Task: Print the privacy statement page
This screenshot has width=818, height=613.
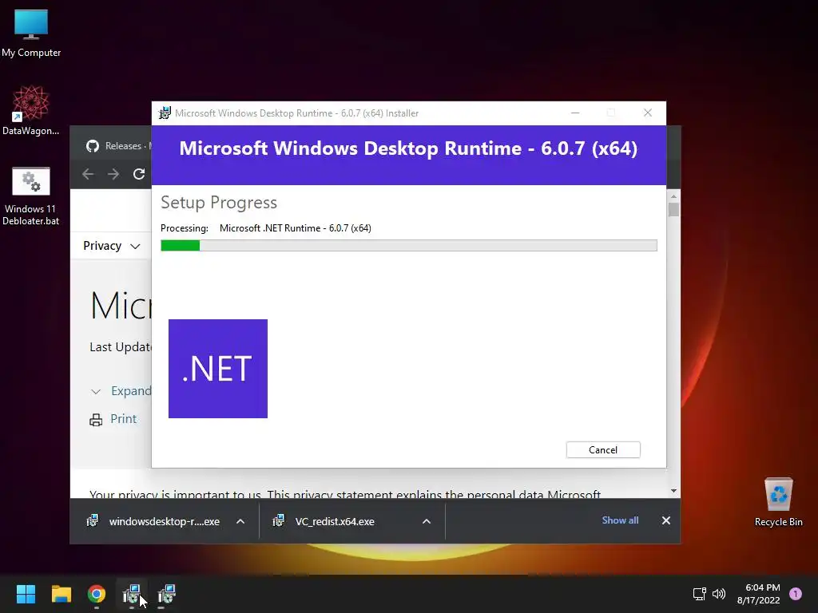Action: click(x=123, y=418)
